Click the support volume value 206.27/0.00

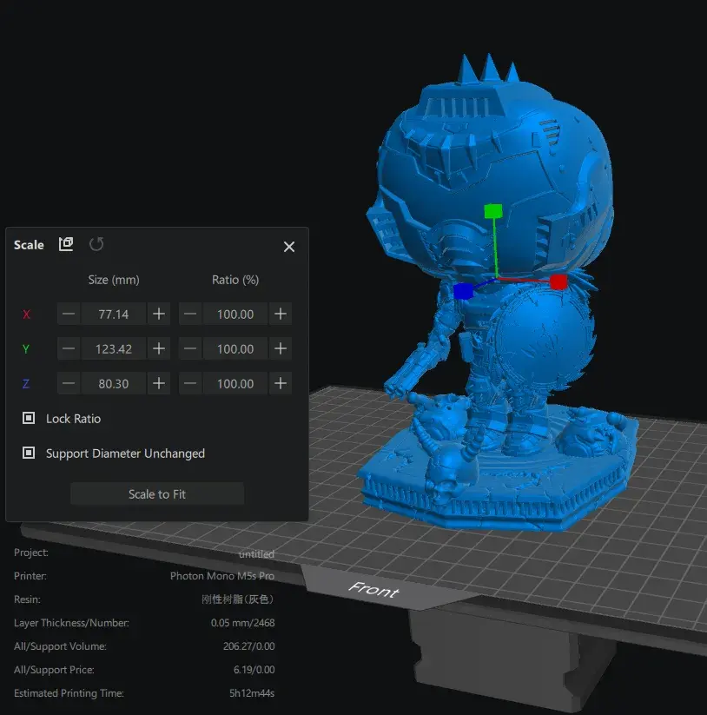pyautogui.click(x=248, y=646)
